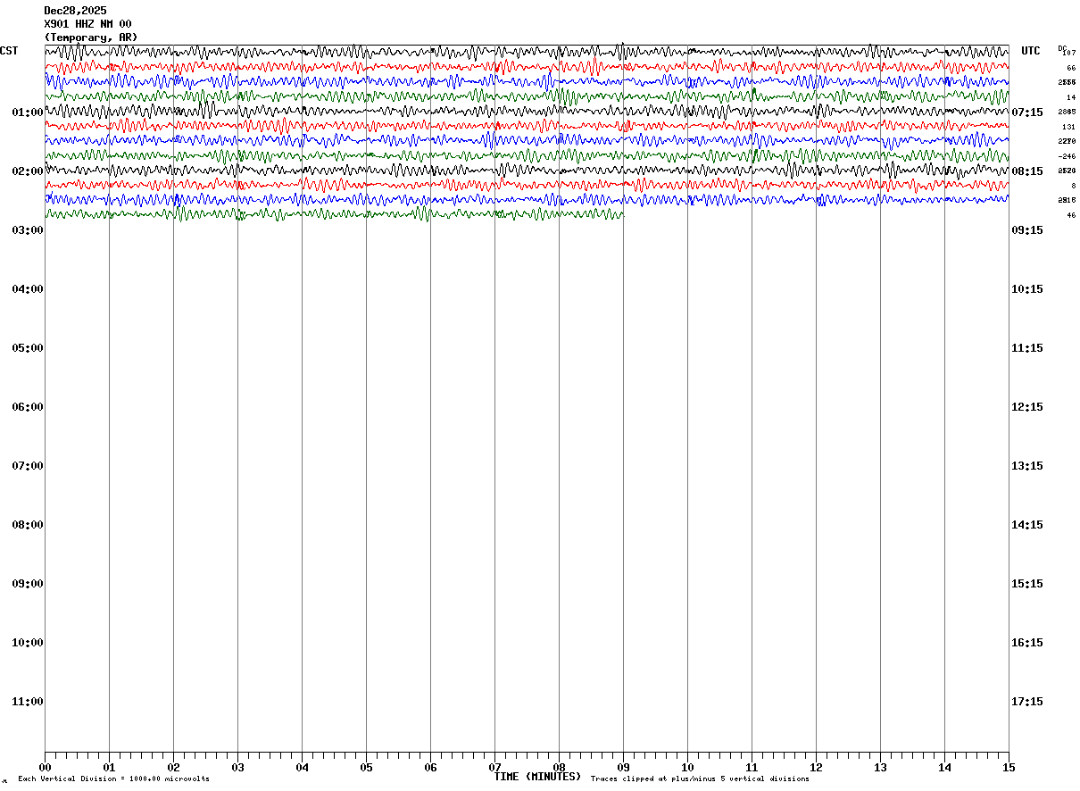Click the 10:15 UTC row label
This screenshot has height=791, width=1080.
coord(1027,289)
